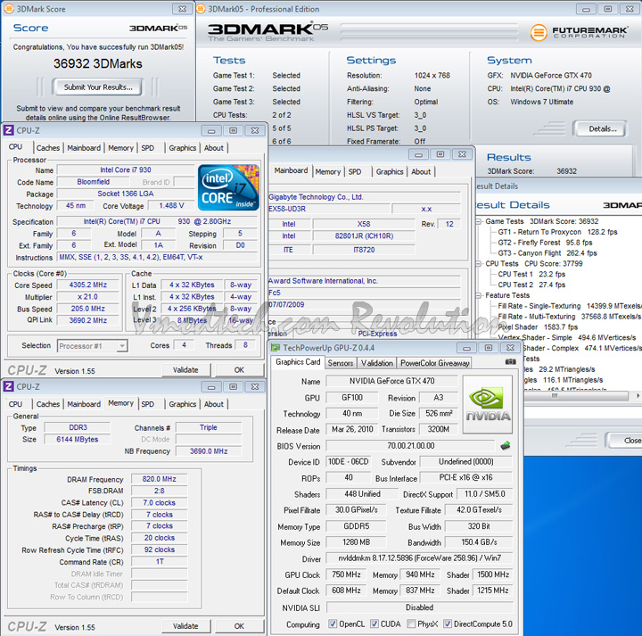Close the Result Details dialog with Close
Image resolution: width=642 pixels, height=636 pixels.
624,441
